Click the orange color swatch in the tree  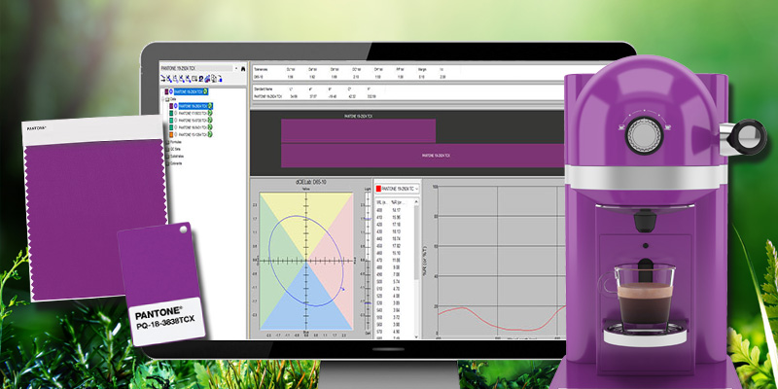pos(171,134)
